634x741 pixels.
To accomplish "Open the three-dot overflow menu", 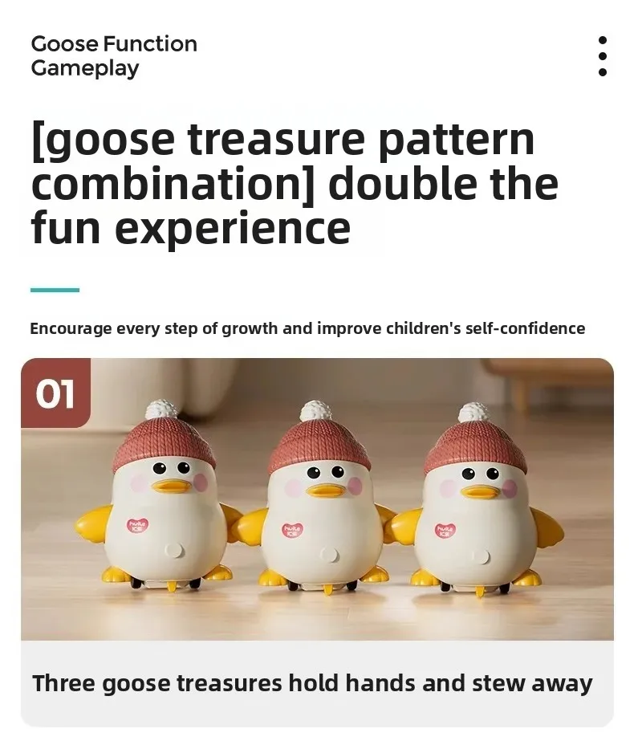I will coord(603,56).
